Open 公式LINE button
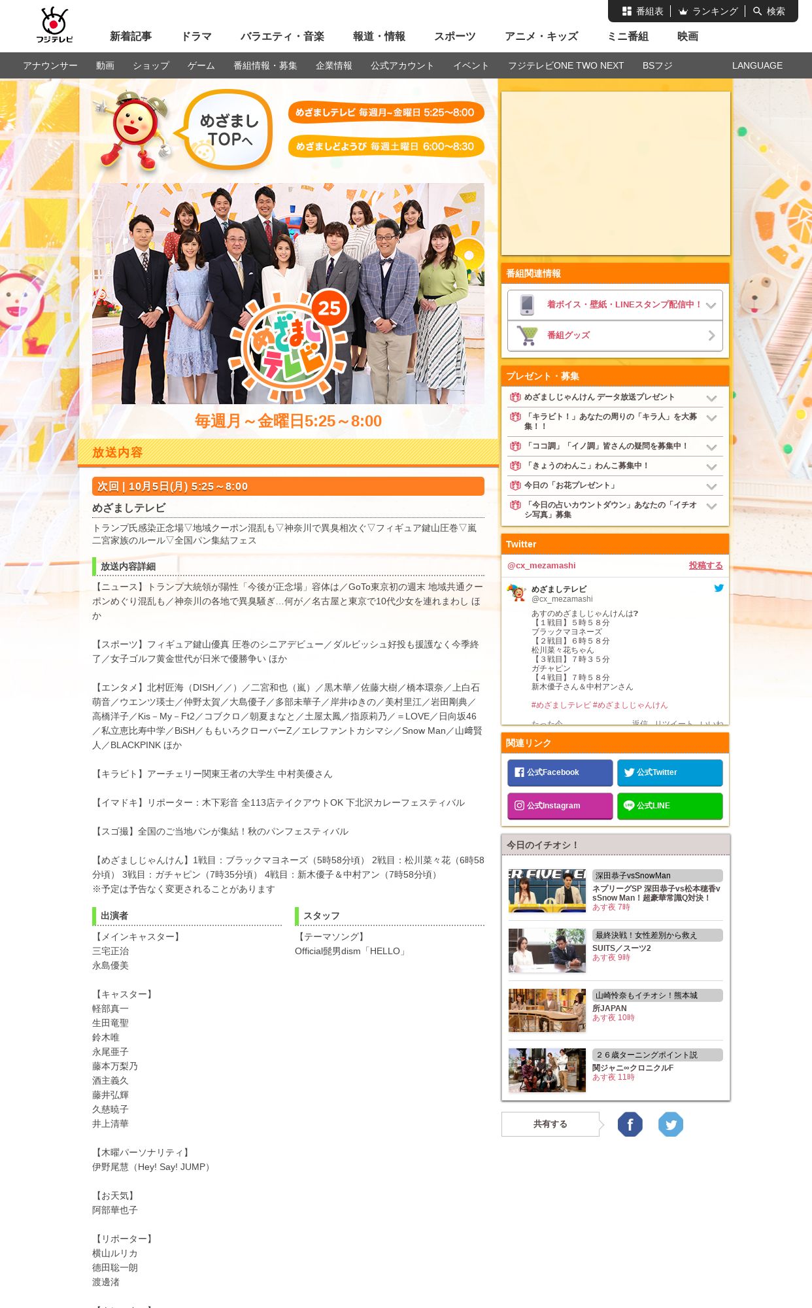Screen dimensions: 812x1308 [670, 806]
